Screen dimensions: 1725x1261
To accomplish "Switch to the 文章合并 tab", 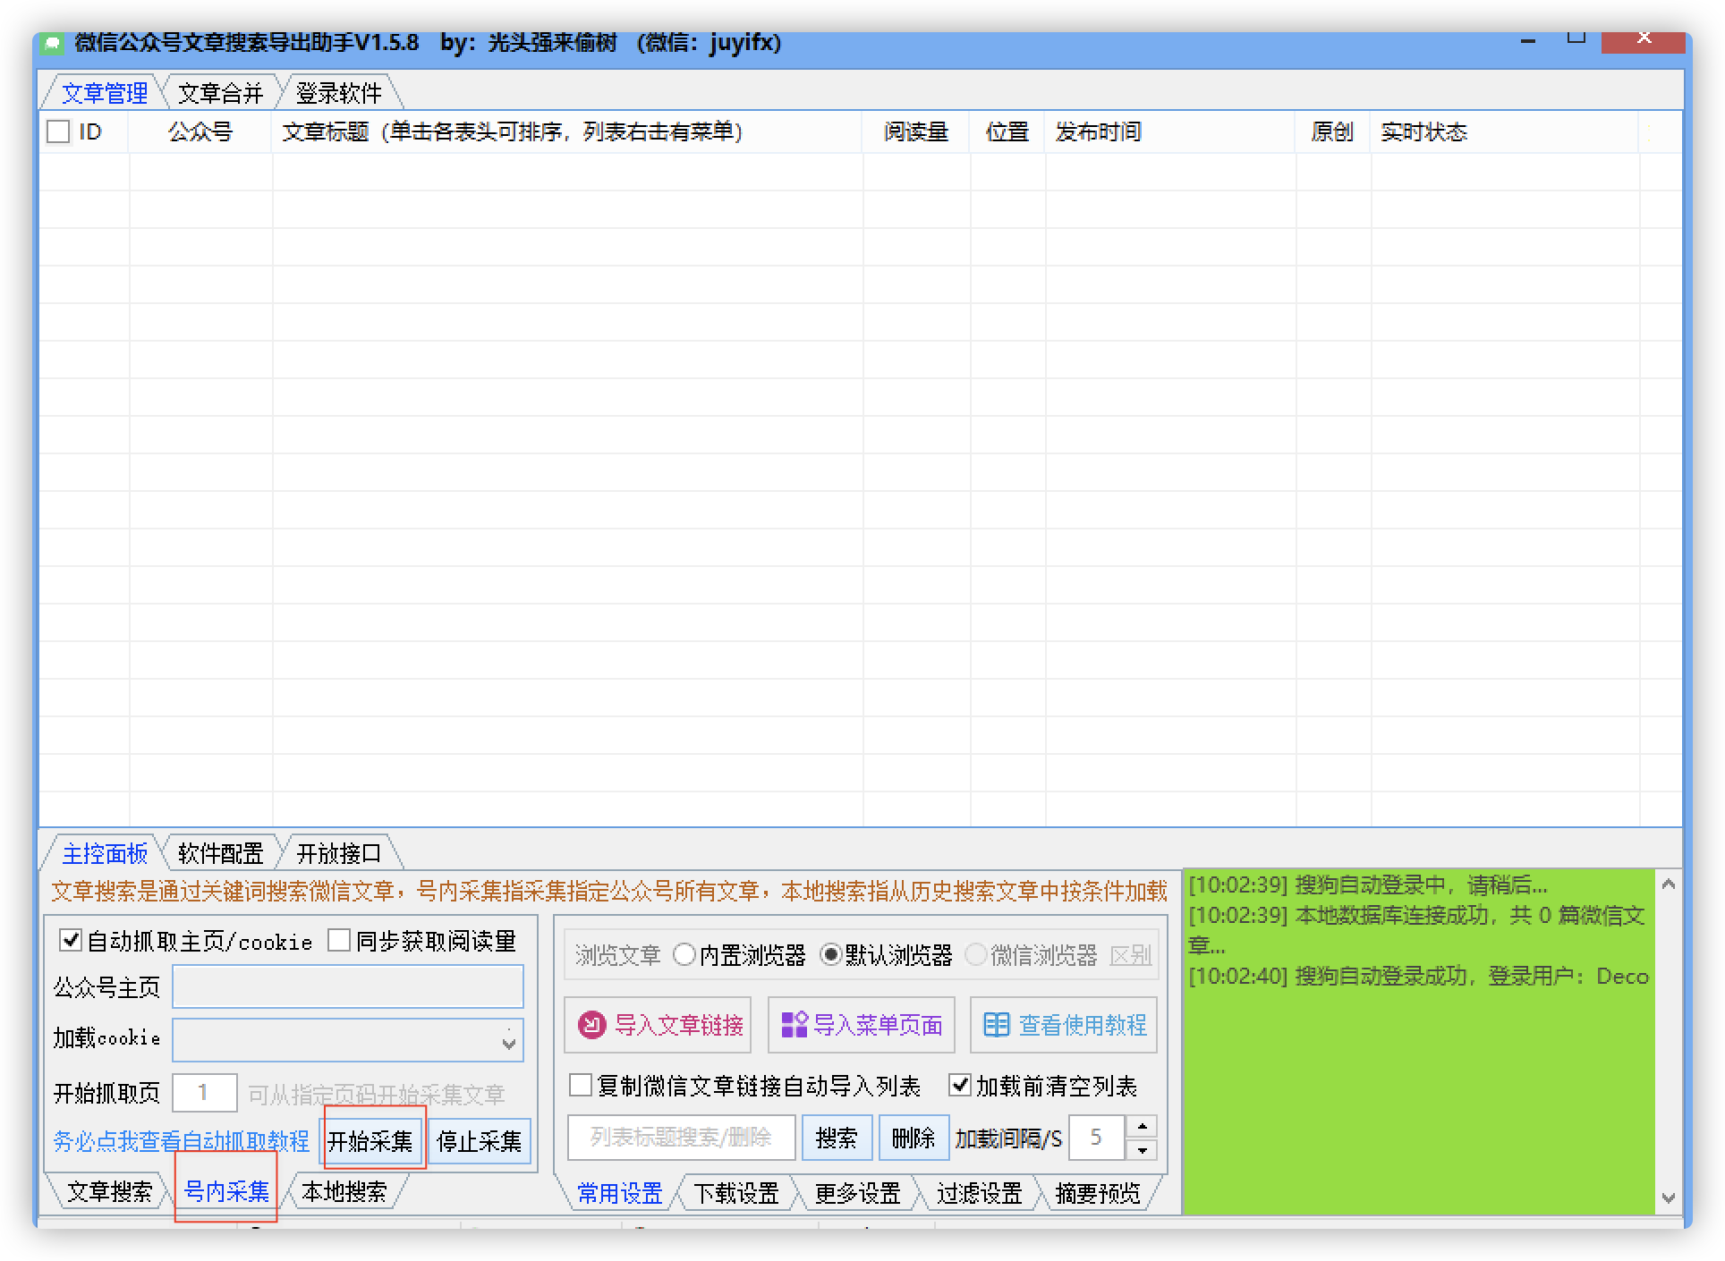I will (220, 93).
